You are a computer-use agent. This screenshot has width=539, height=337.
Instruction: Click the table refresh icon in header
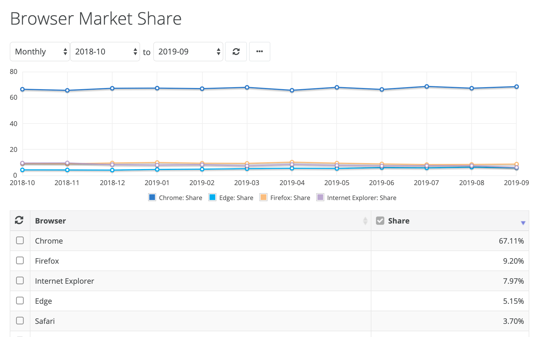[x=19, y=220]
